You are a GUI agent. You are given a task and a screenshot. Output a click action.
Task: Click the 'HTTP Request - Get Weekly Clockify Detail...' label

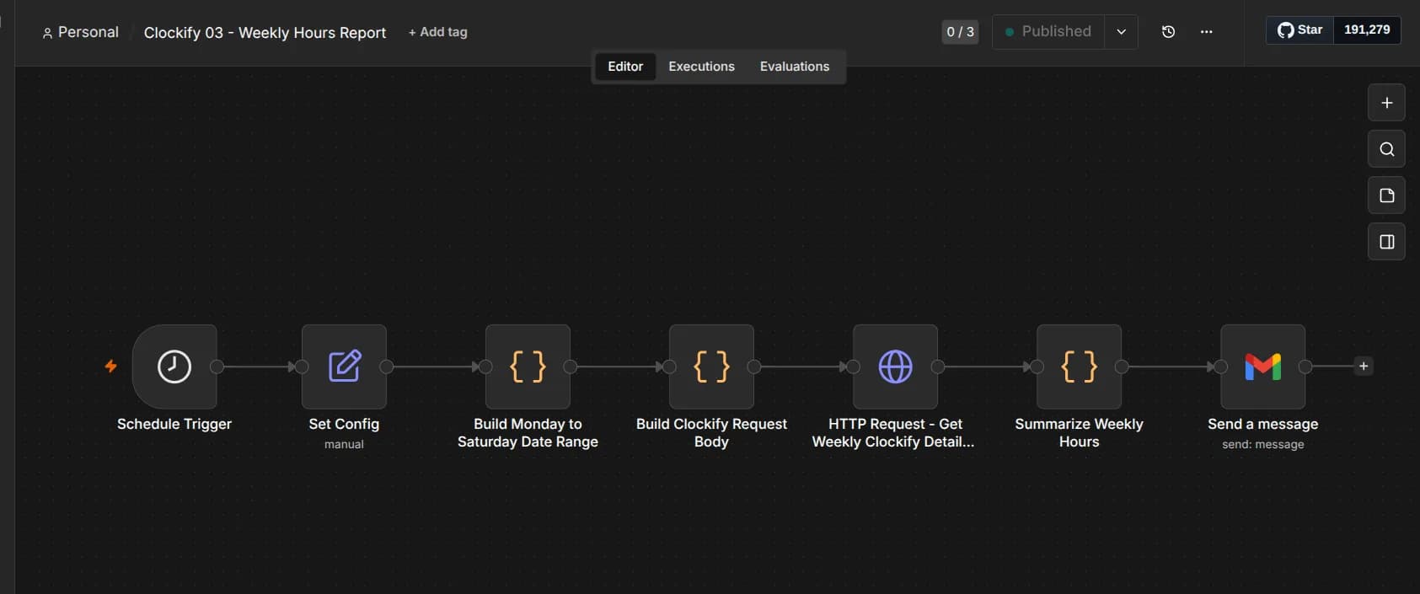tap(893, 433)
